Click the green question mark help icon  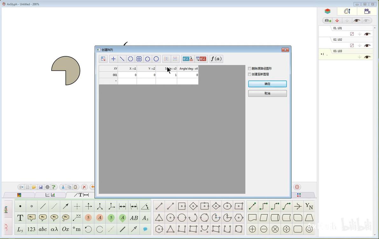pos(53,187)
